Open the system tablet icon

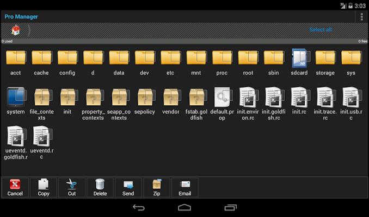tap(16, 97)
